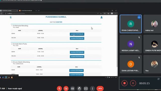
Task: Select Ryan Christopher's participant tile
Action: [131, 24]
